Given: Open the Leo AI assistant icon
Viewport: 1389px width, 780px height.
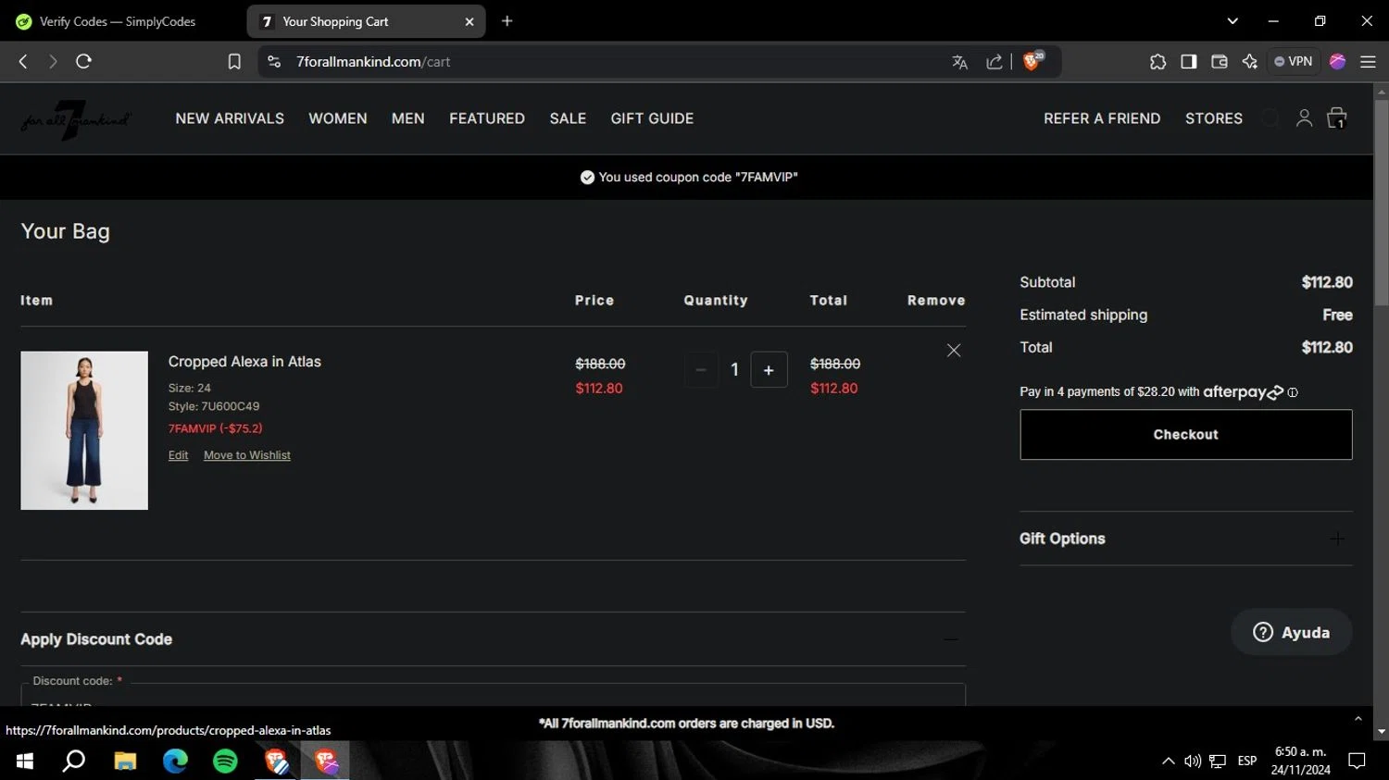Looking at the screenshot, I should point(1250,62).
